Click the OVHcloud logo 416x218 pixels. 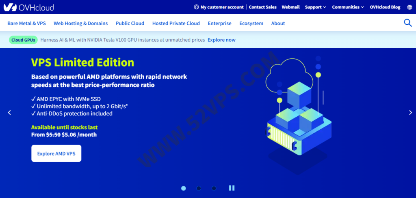[29, 7]
